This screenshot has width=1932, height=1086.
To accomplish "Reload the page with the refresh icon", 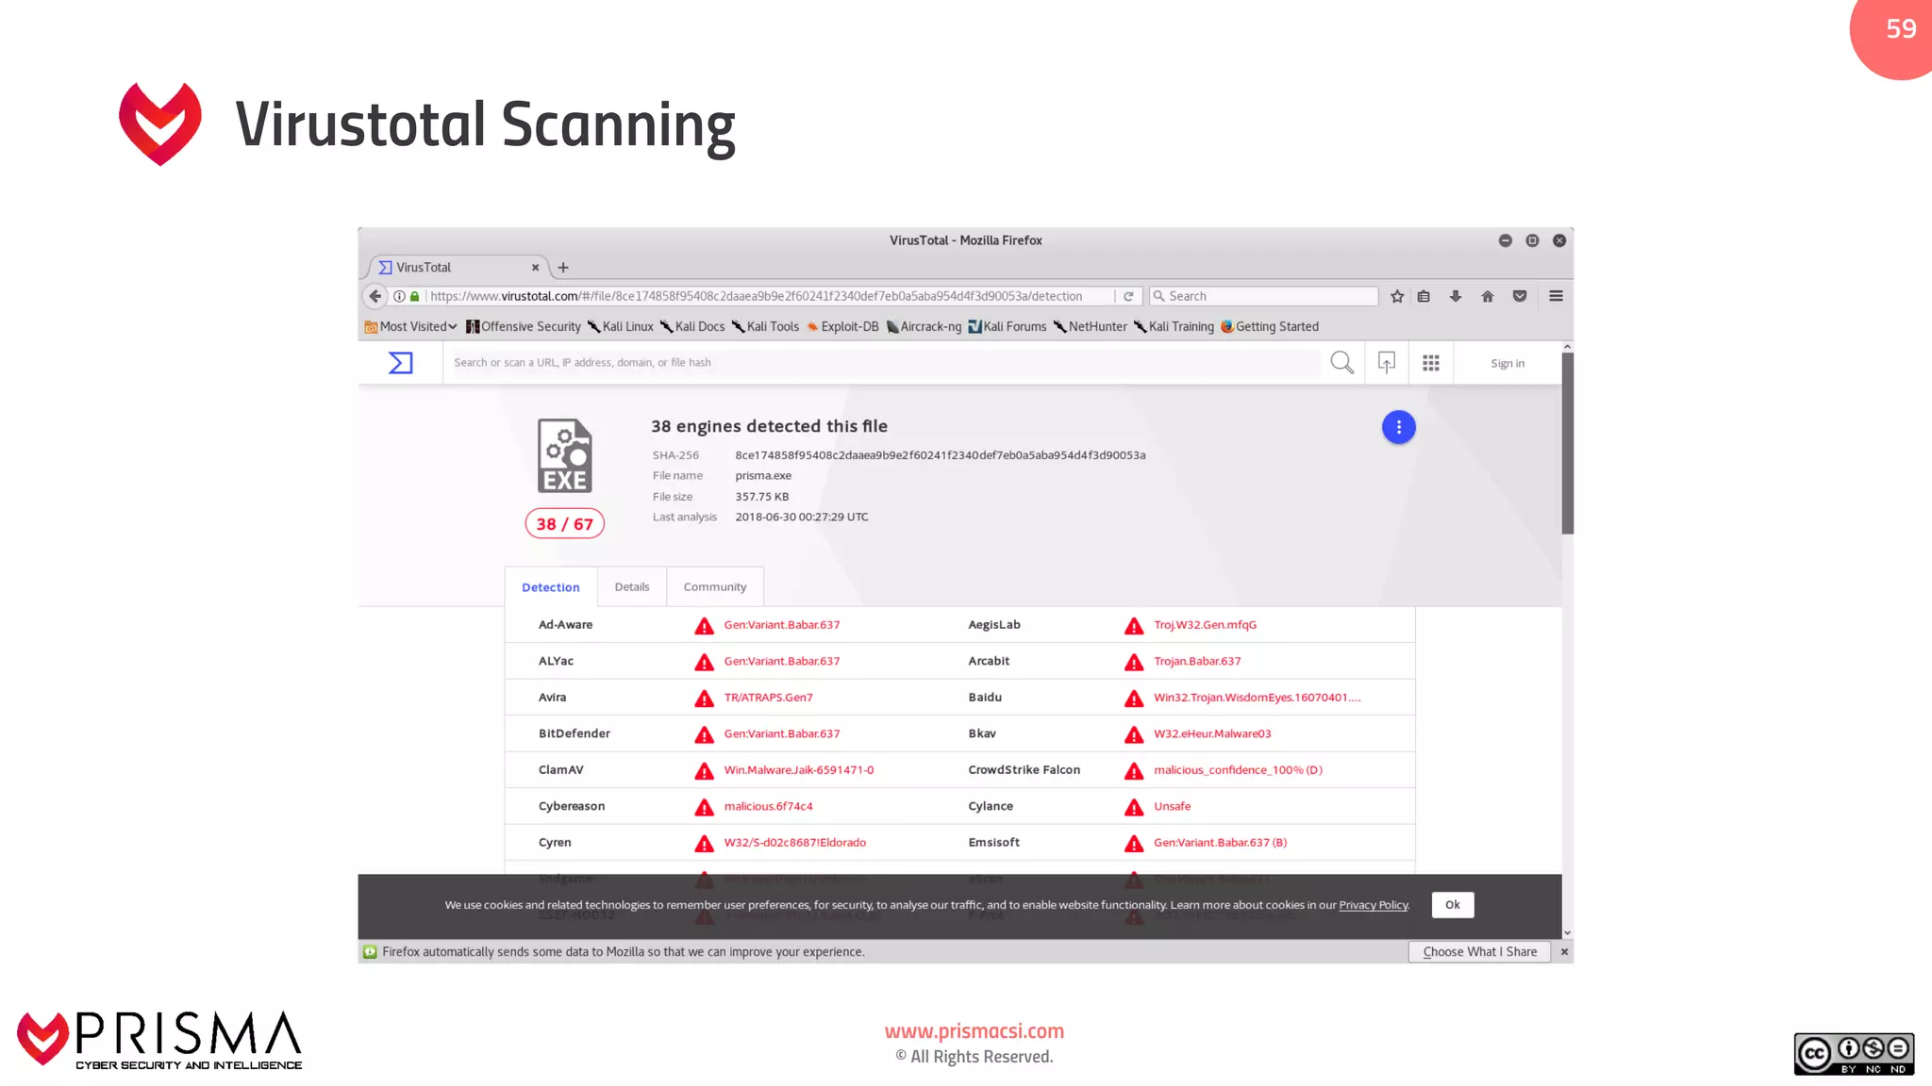I will pyautogui.click(x=1128, y=296).
